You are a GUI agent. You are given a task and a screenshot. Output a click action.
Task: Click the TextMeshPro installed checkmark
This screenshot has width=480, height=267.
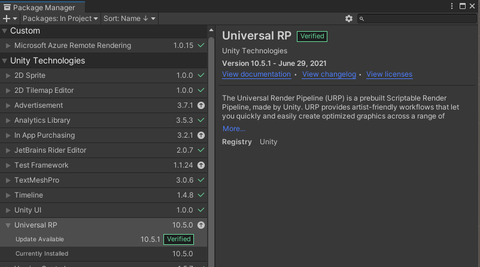201,180
